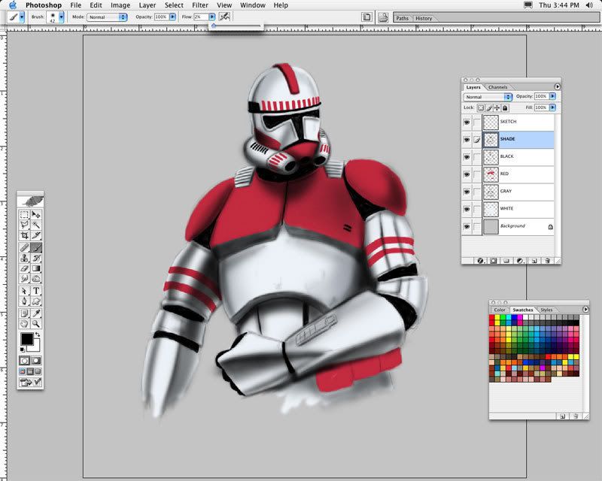This screenshot has height=481, width=602.
Task: Choose the Custom Shape tool
Action: click(x=36, y=301)
